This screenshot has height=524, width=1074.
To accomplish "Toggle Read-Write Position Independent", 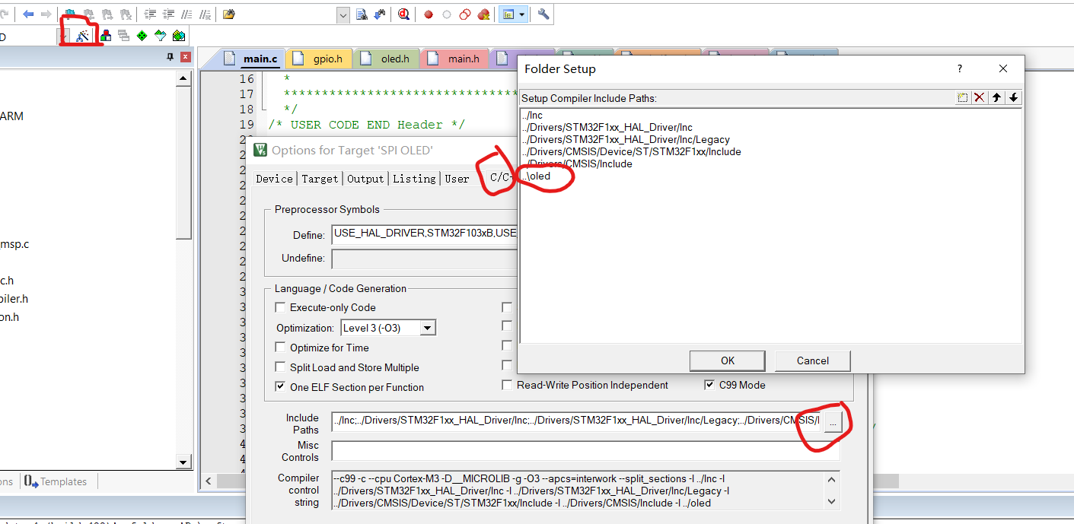I will 507,385.
